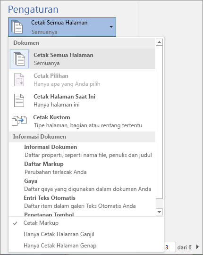Enable Hanya Cetak Halaman Genap
The image size is (203, 255).
click(86, 246)
